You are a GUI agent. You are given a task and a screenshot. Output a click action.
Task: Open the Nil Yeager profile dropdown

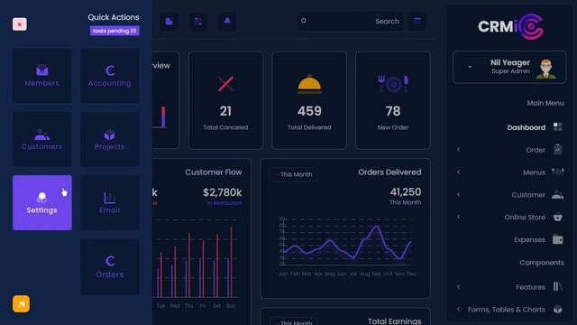[470, 67]
